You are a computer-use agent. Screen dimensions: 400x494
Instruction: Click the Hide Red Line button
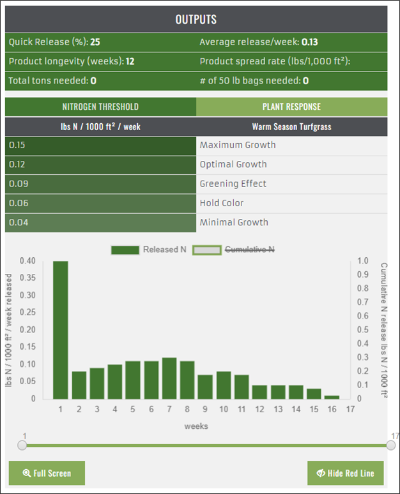pos(346,473)
